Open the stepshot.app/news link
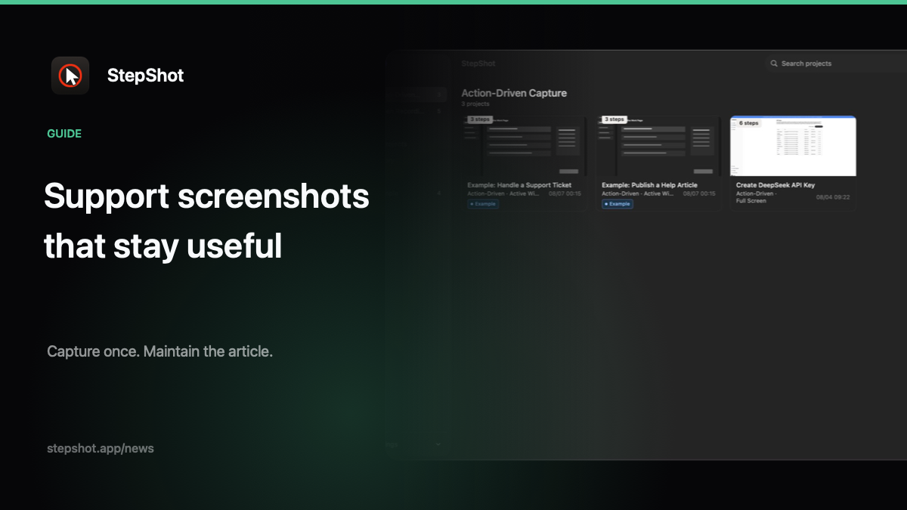The height and width of the screenshot is (510, 907). (x=101, y=448)
